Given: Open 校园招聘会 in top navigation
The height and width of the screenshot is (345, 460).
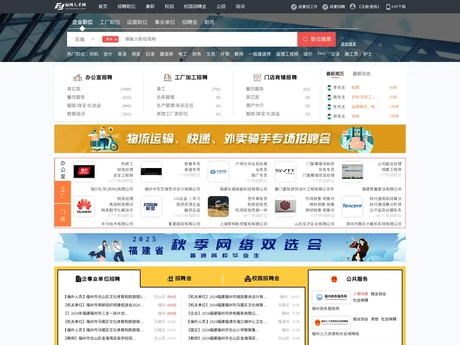Looking at the screenshot, I should click(x=195, y=6).
